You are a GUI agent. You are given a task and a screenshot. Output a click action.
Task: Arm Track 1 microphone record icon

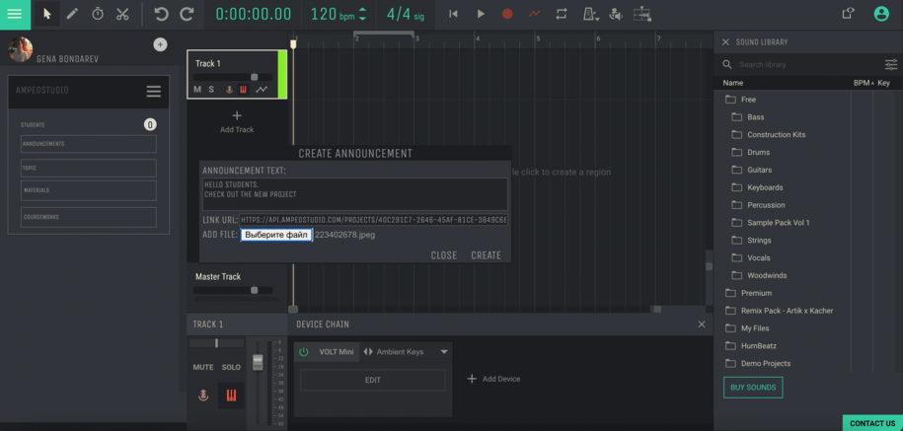[229, 89]
